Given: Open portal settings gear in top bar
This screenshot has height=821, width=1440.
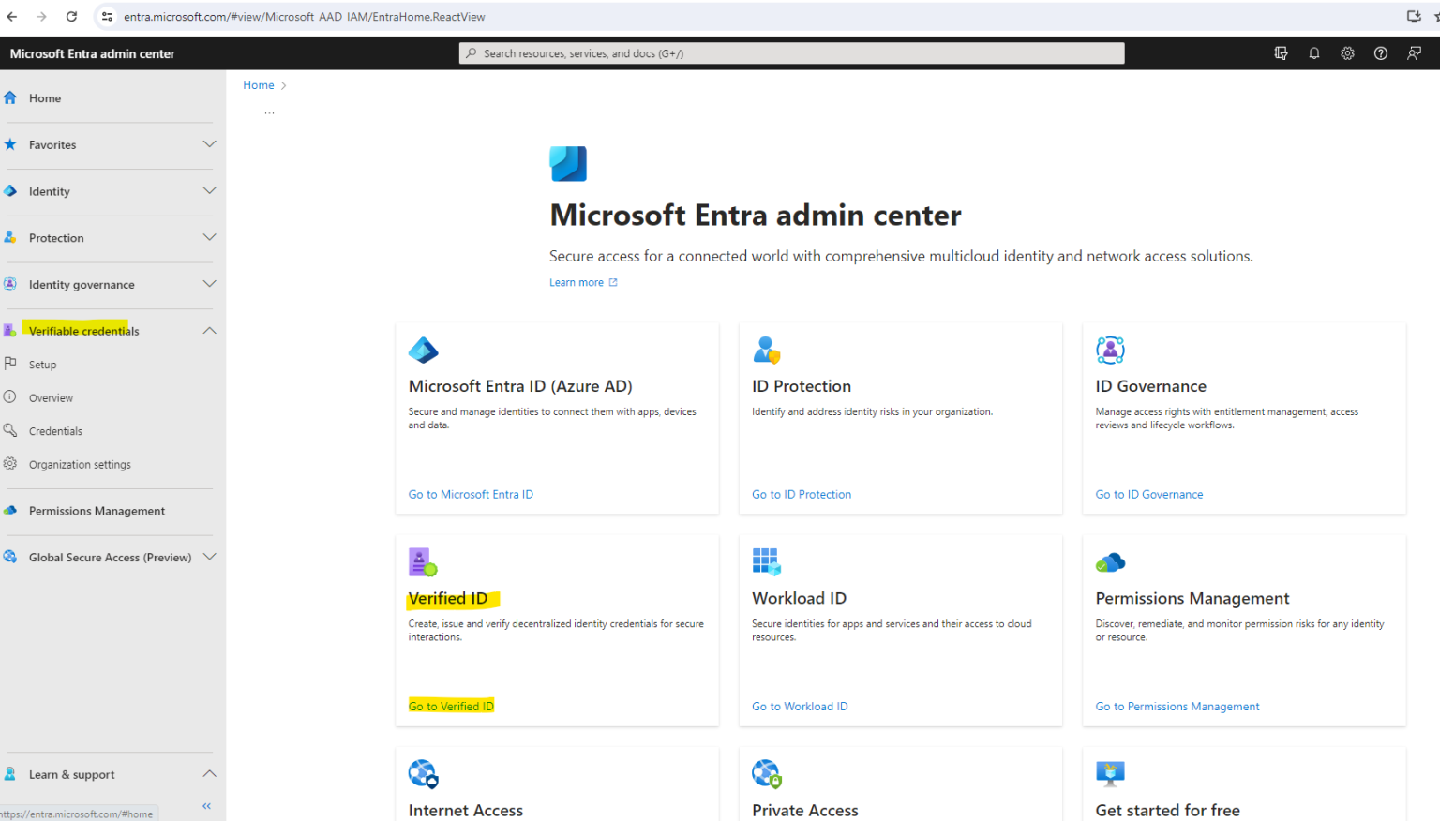Looking at the screenshot, I should tap(1347, 53).
